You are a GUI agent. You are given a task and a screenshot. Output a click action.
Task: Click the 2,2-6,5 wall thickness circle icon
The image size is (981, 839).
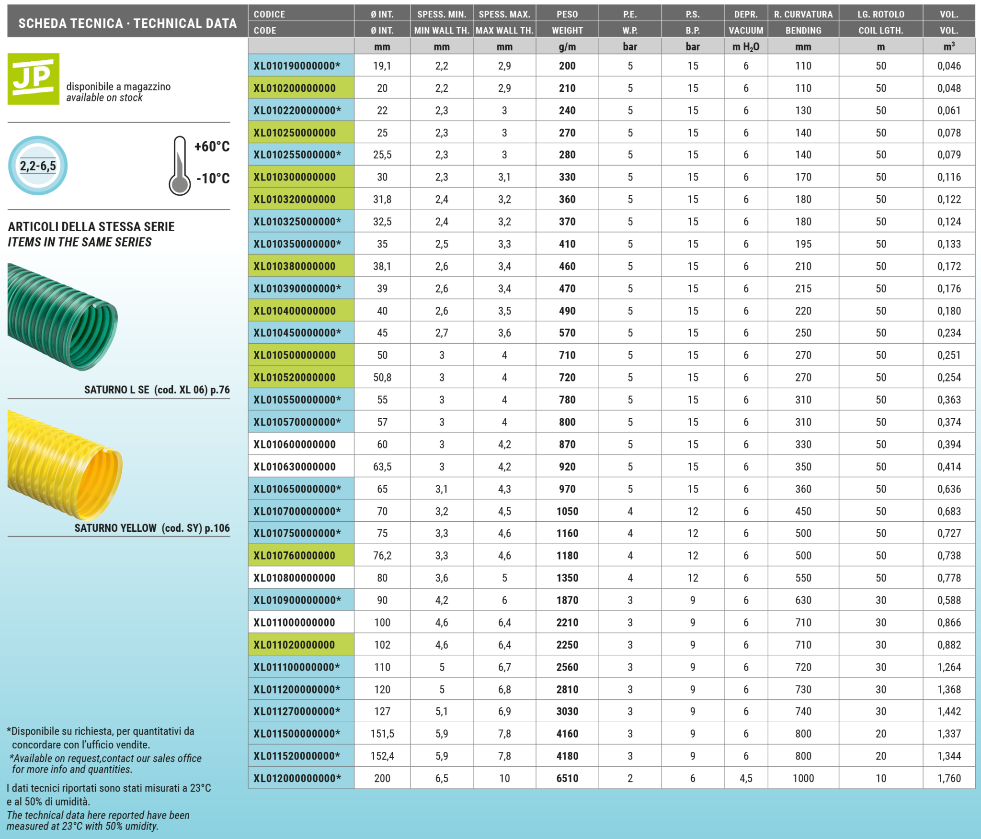38,166
